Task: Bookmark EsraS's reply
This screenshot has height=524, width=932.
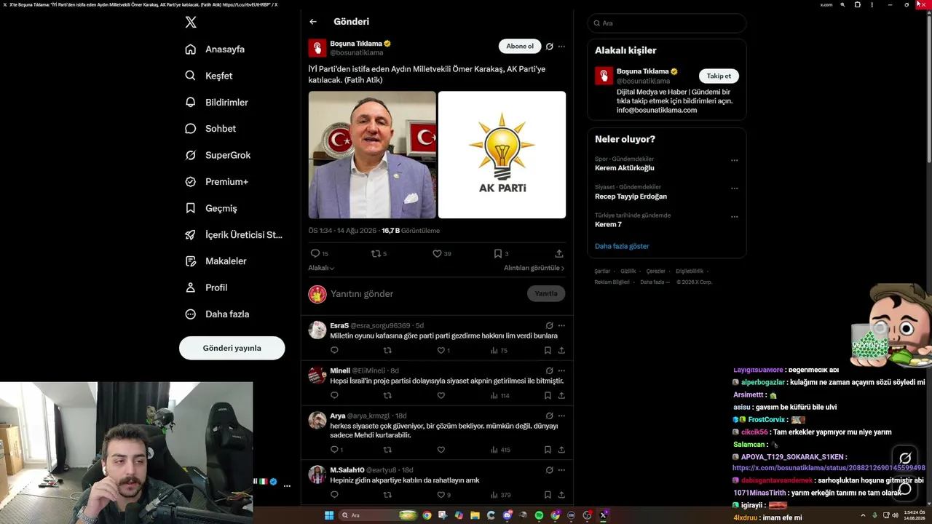Action: pyautogui.click(x=548, y=350)
